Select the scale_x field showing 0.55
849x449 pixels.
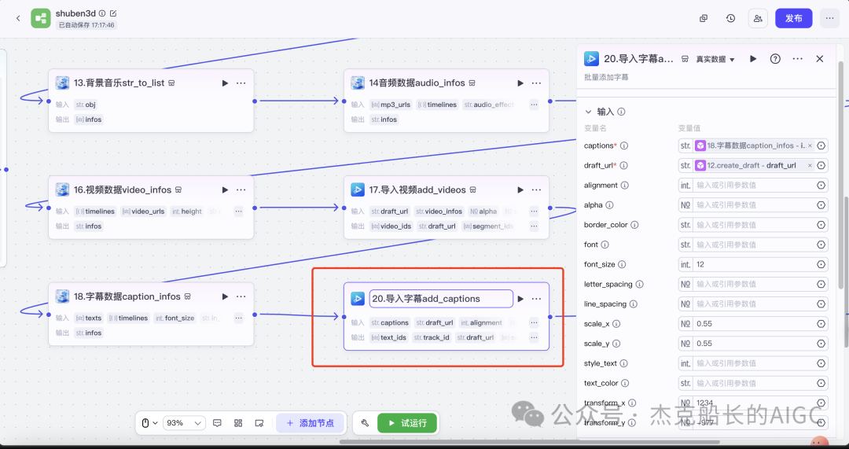755,324
